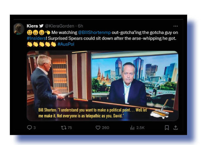Image resolution: width=201 pixels, height=145 pixels.
Task: Like the tweet via heart icon
Action: [x=98, y=128]
